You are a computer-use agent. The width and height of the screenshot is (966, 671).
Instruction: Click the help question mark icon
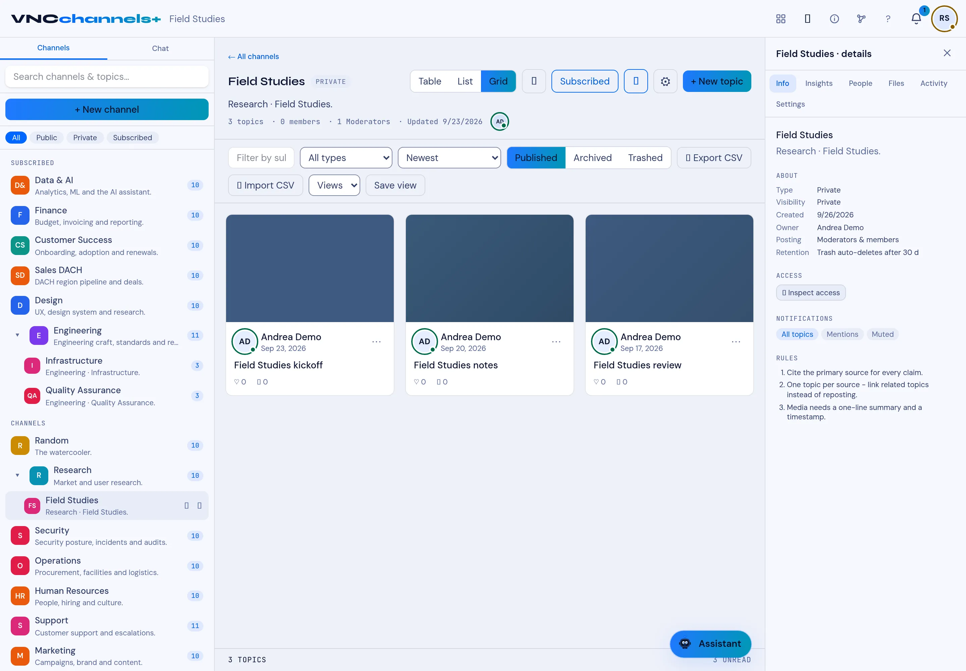[888, 19]
